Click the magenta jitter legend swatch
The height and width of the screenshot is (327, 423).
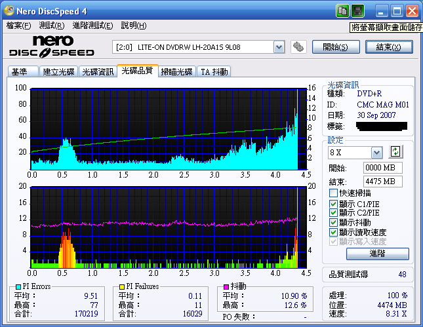(226, 286)
